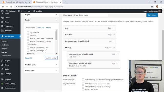Go back with the browser back arrow
The height and width of the screenshot is (92, 164).
[3, 7]
